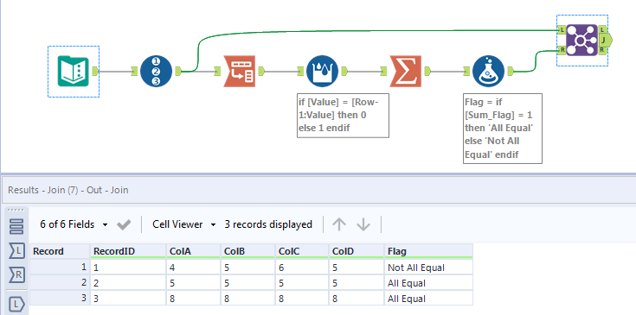Select the Join tool
Screen dimensions: 636x315
pyautogui.click(x=581, y=40)
